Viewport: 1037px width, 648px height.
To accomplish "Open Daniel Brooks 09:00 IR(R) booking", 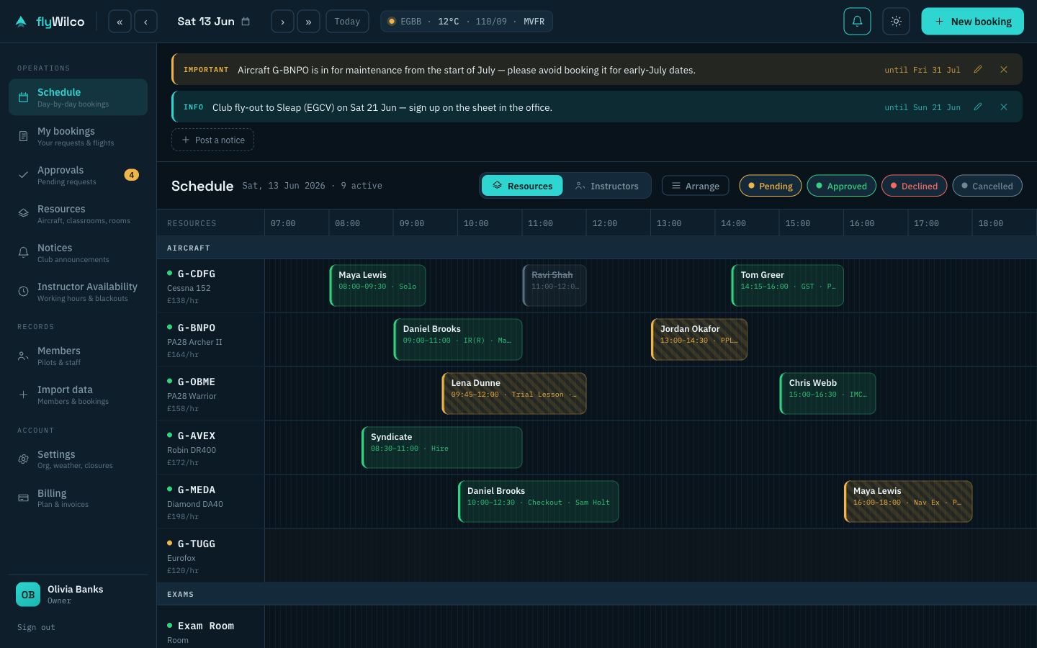I will click(x=458, y=339).
